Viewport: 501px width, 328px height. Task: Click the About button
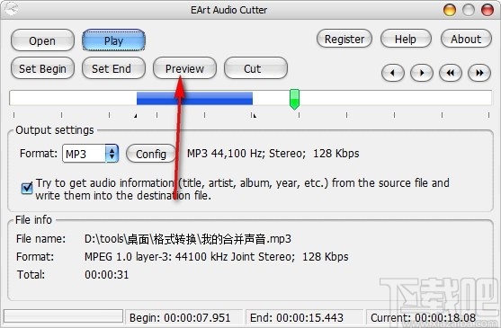(x=466, y=39)
